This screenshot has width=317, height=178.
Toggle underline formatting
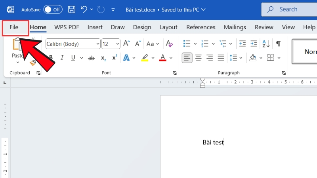pos(73,58)
